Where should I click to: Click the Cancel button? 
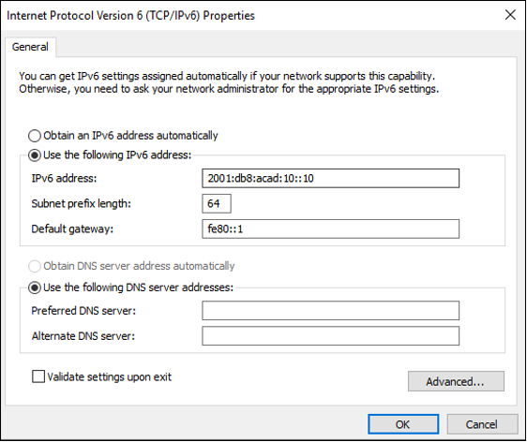(x=482, y=424)
